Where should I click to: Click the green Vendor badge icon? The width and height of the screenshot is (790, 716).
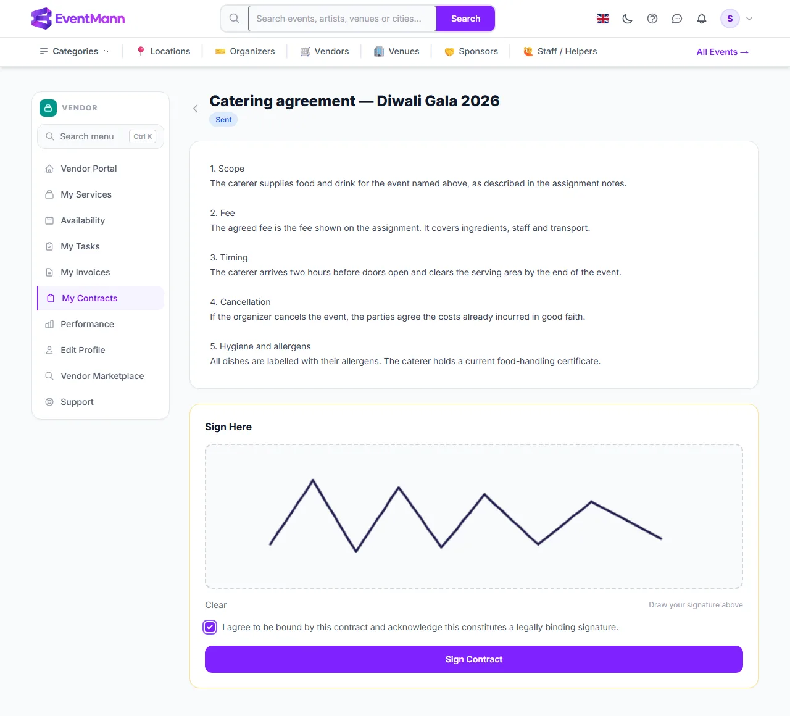48,108
